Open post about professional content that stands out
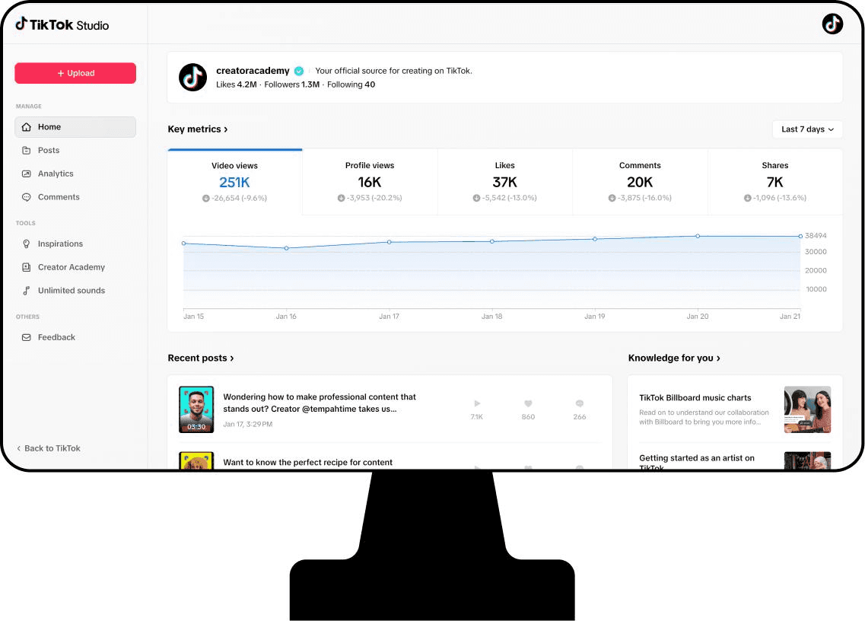Image resolution: width=865 pixels, height=621 pixels. tap(320, 403)
